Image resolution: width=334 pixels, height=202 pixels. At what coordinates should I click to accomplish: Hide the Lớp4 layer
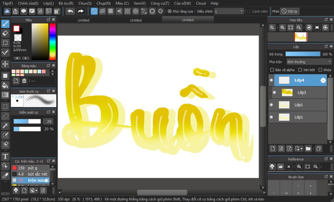pos(271,80)
